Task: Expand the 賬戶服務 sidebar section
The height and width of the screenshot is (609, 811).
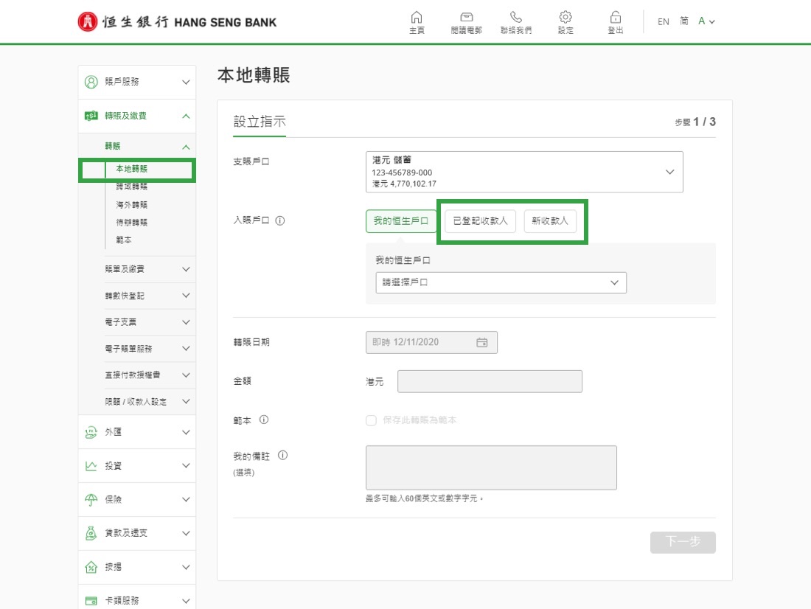Action: [137, 82]
